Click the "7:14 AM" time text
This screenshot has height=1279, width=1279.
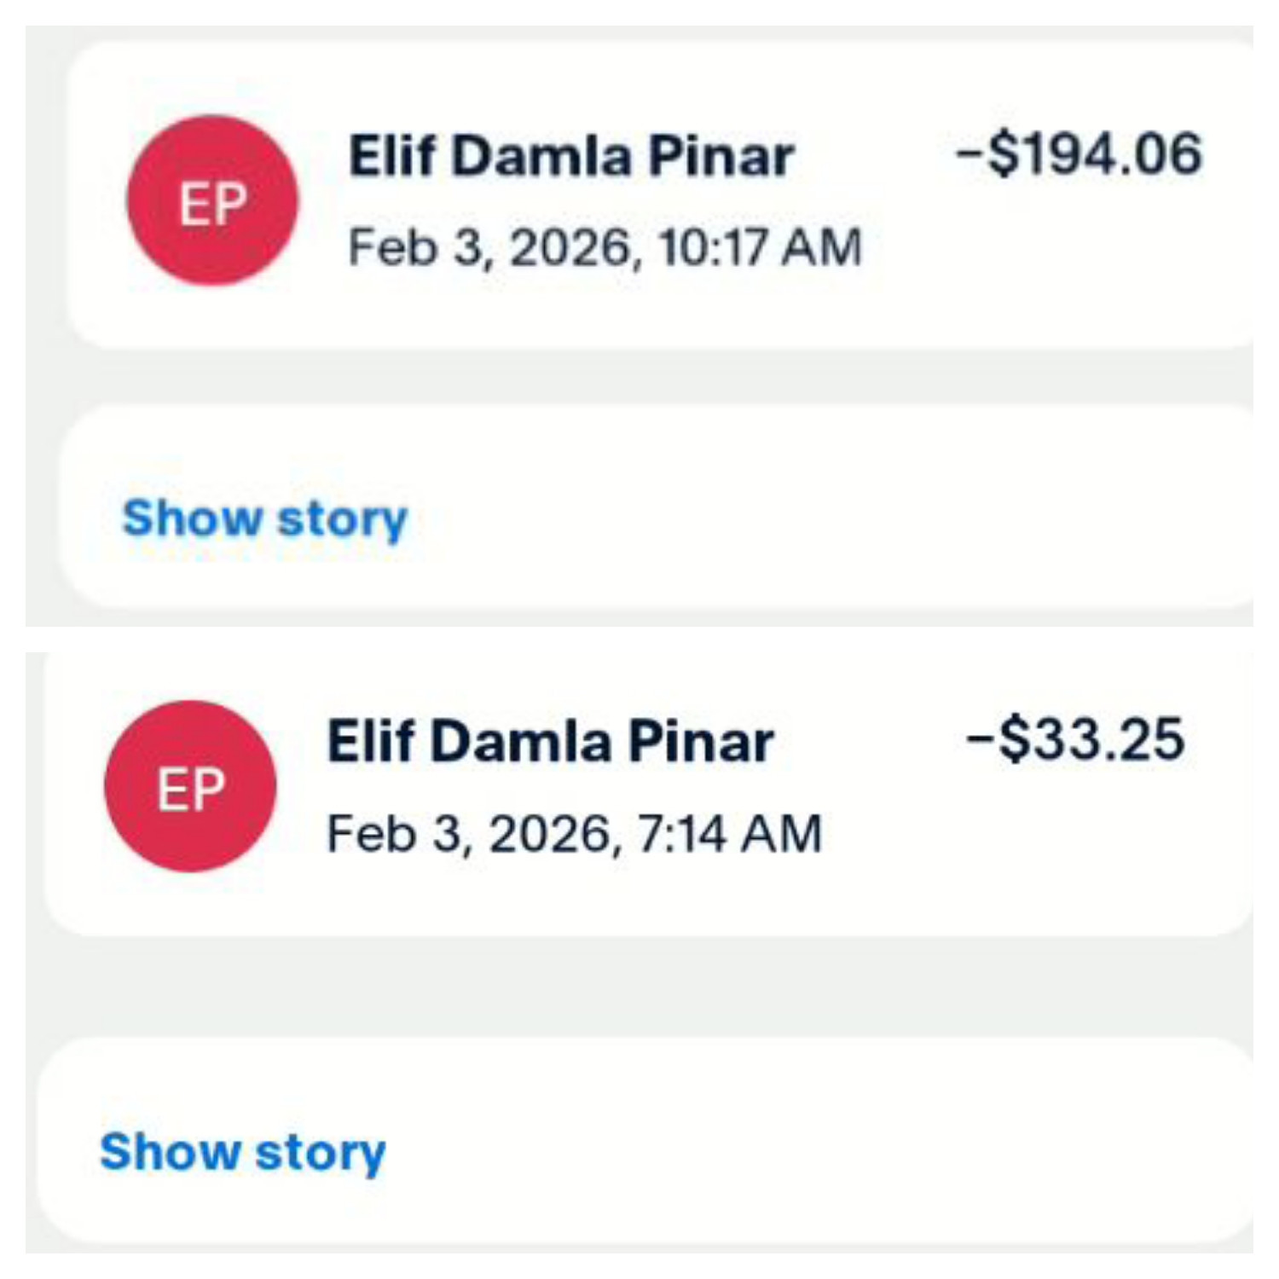click(x=729, y=833)
